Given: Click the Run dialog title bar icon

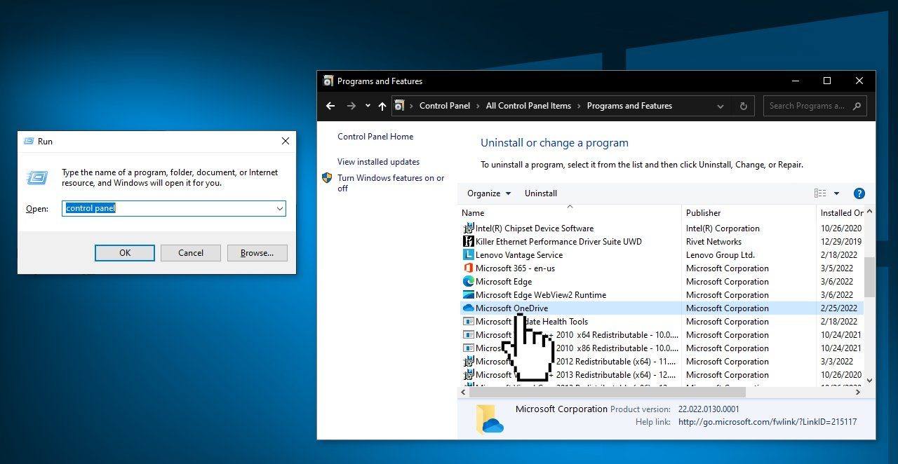Looking at the screenshot, I should [x=29, y=141].
